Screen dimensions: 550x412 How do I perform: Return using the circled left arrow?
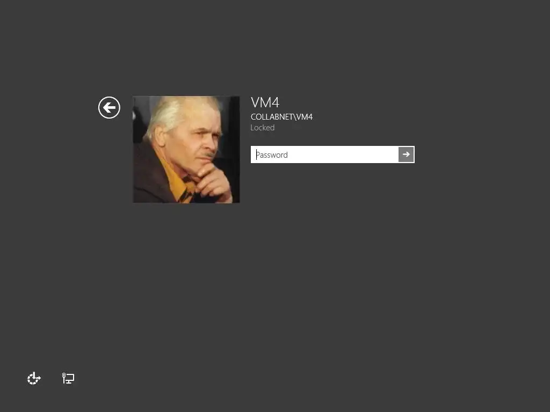109,107
